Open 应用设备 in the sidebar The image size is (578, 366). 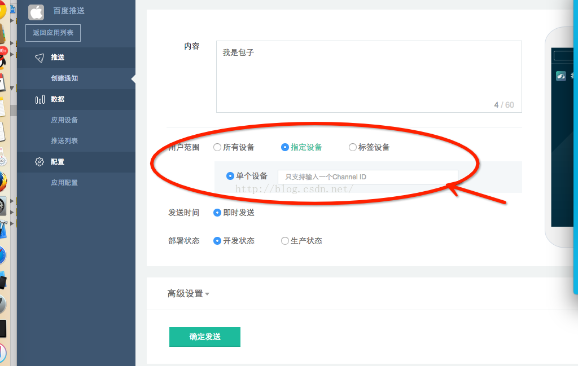click(x=64, y=120)
